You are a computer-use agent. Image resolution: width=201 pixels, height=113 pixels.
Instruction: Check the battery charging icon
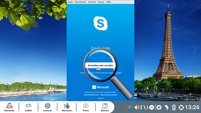(x=144, y=107)
